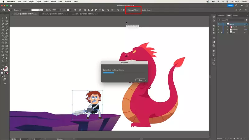Screen dimensions: 249x140
Task: Click the Update Views button
Action: click(146, 10)
